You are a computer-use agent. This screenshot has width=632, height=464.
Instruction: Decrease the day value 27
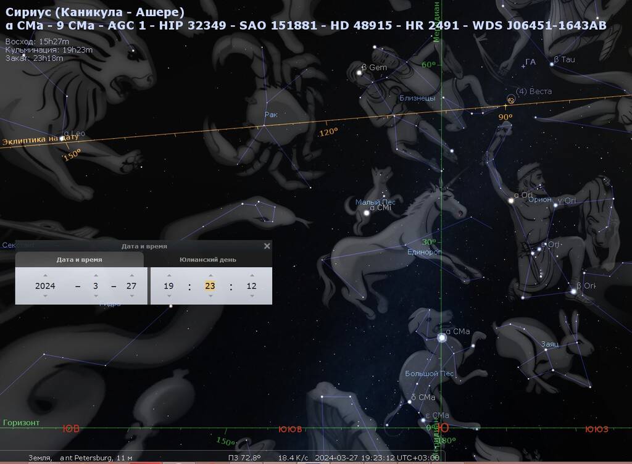132,296
